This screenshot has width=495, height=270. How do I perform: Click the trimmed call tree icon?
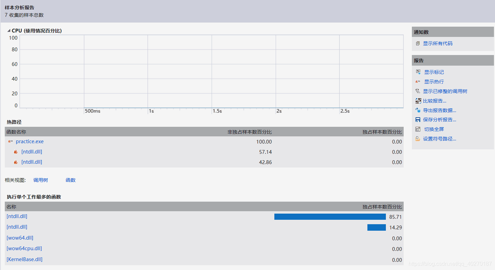(x=418, y=91)
